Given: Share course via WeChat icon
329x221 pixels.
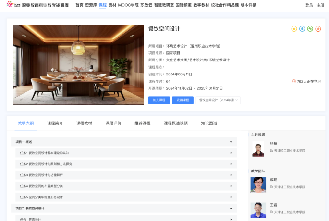Looking at the screenshot, I should click(x=310, y=29).
